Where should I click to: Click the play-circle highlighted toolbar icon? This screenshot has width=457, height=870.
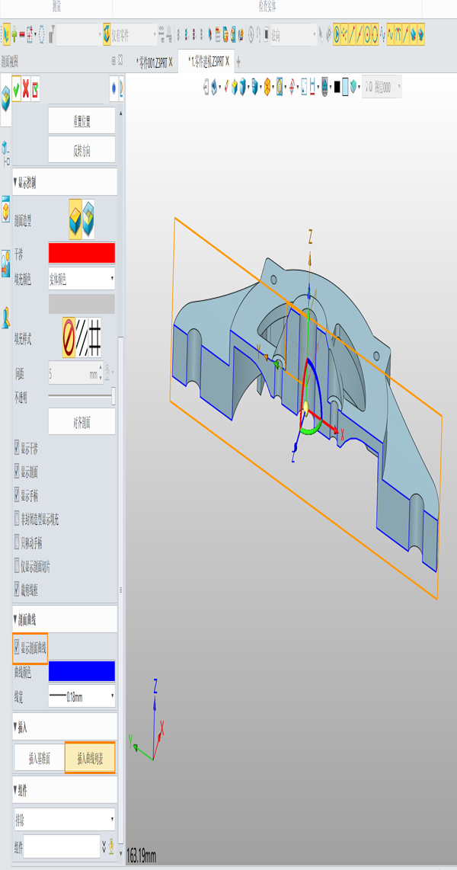(337, 34)
